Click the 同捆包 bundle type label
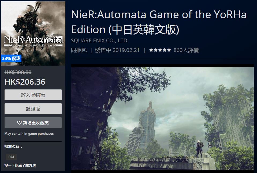 point(79,50)
